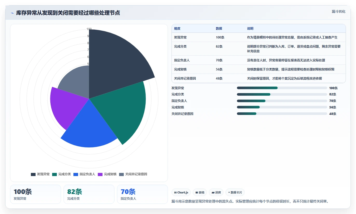
Task: Click description 没有责任人时 in the table
Action: pos(286,60)
